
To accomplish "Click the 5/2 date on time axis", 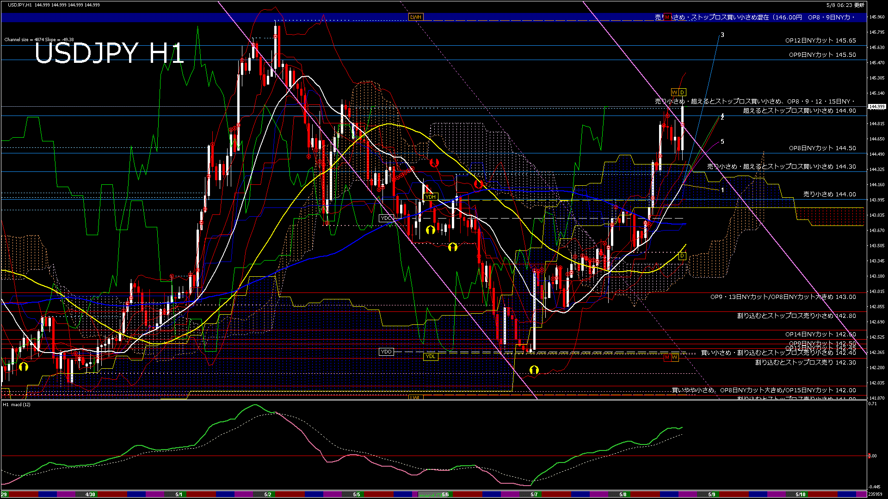I will pyautogui.click(x=268, y=494).
